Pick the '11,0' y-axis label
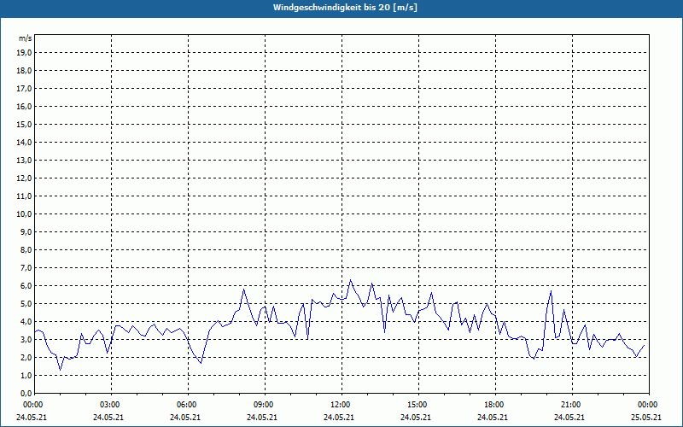Viewport: 683px width, 427px height. (x=25, y=196)
